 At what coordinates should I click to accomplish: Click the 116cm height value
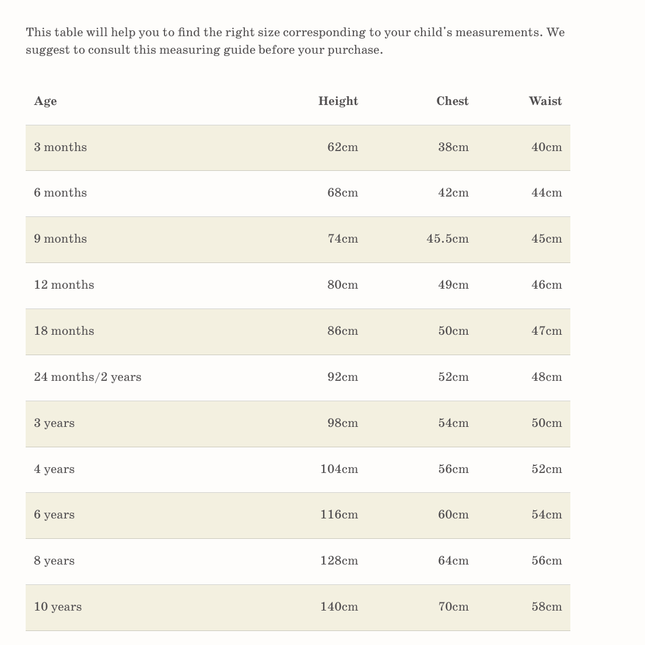(339, 515)
